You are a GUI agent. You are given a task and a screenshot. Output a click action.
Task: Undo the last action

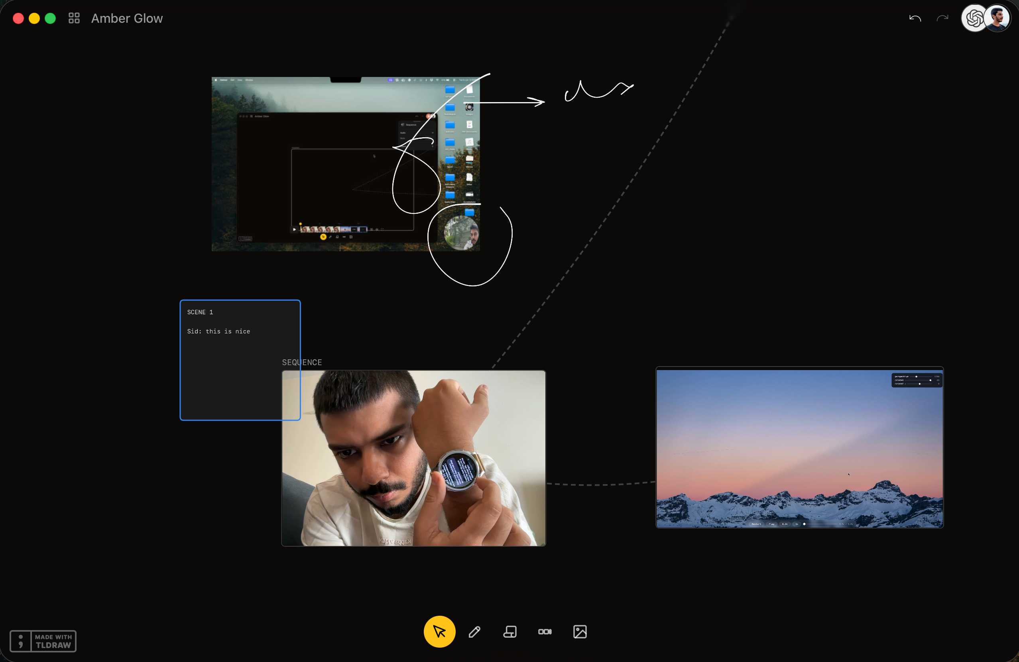[915, 18]
